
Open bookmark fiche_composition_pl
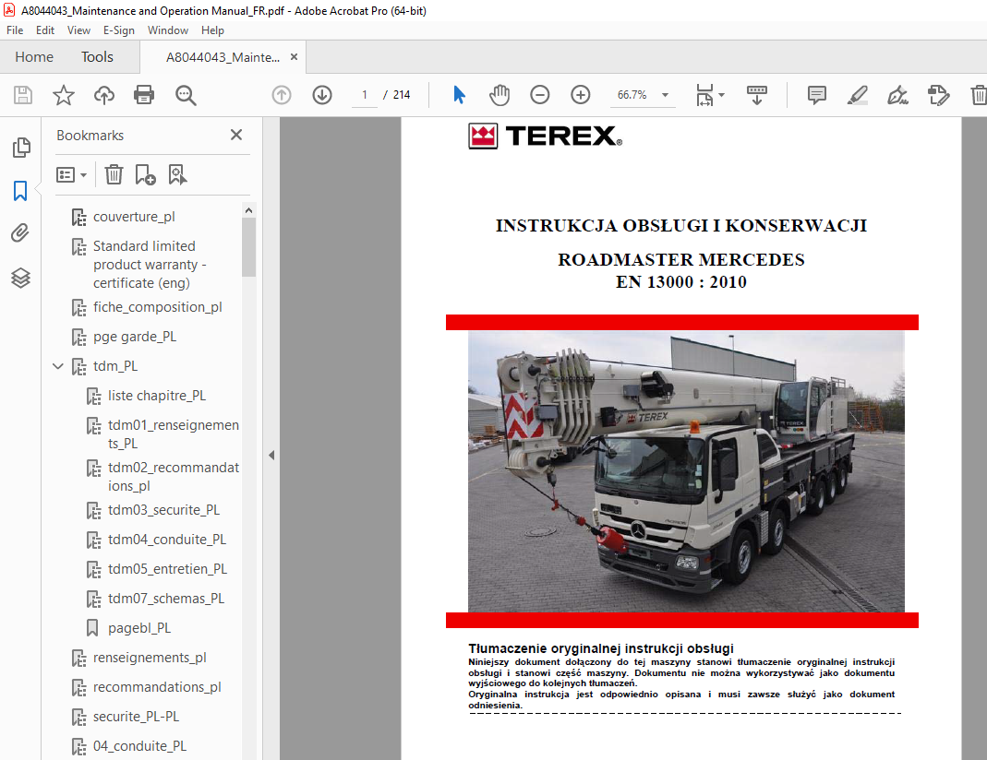pos(157,307)
